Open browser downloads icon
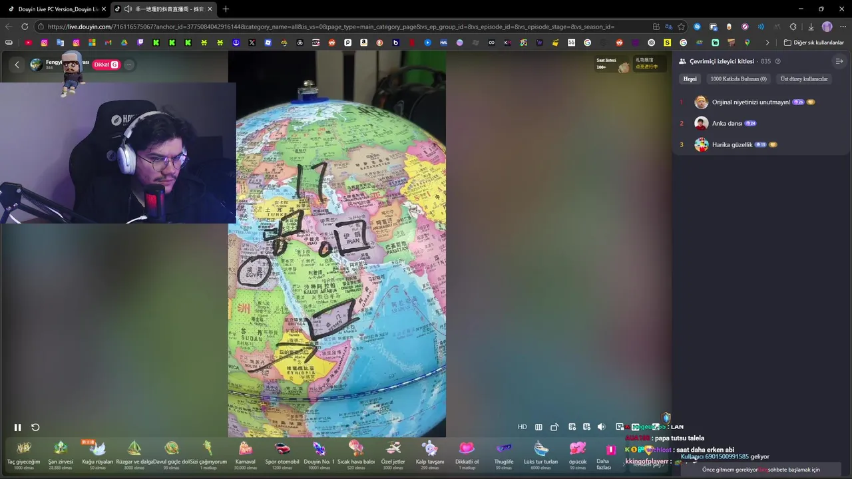 tap(811, 27)
